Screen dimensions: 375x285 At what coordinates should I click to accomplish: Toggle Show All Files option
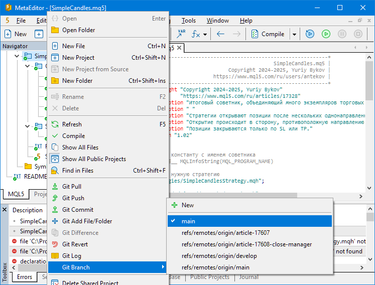(x=108, y=148)
